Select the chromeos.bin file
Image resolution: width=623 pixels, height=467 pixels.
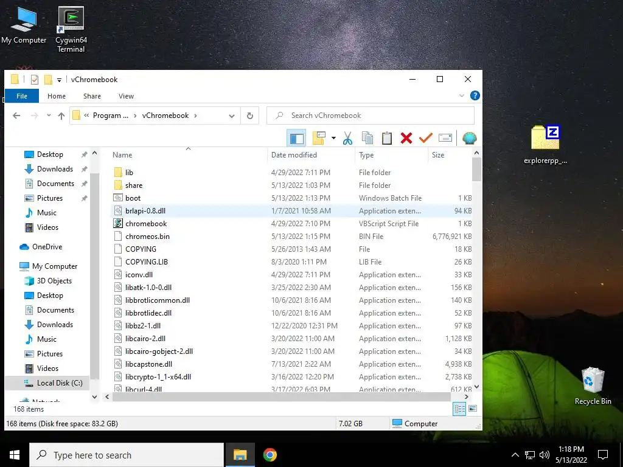pyautogui.click(x=147, y=237)
